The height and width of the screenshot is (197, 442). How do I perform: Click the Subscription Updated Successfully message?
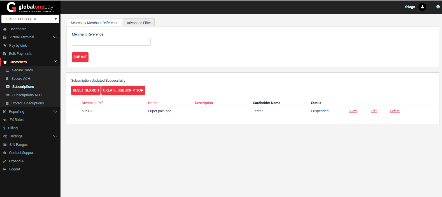tap(98, 81)
